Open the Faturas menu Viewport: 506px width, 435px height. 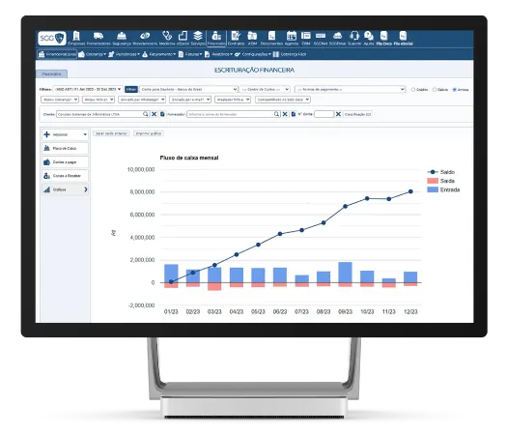pyautogui.click(x=190, y=54)
